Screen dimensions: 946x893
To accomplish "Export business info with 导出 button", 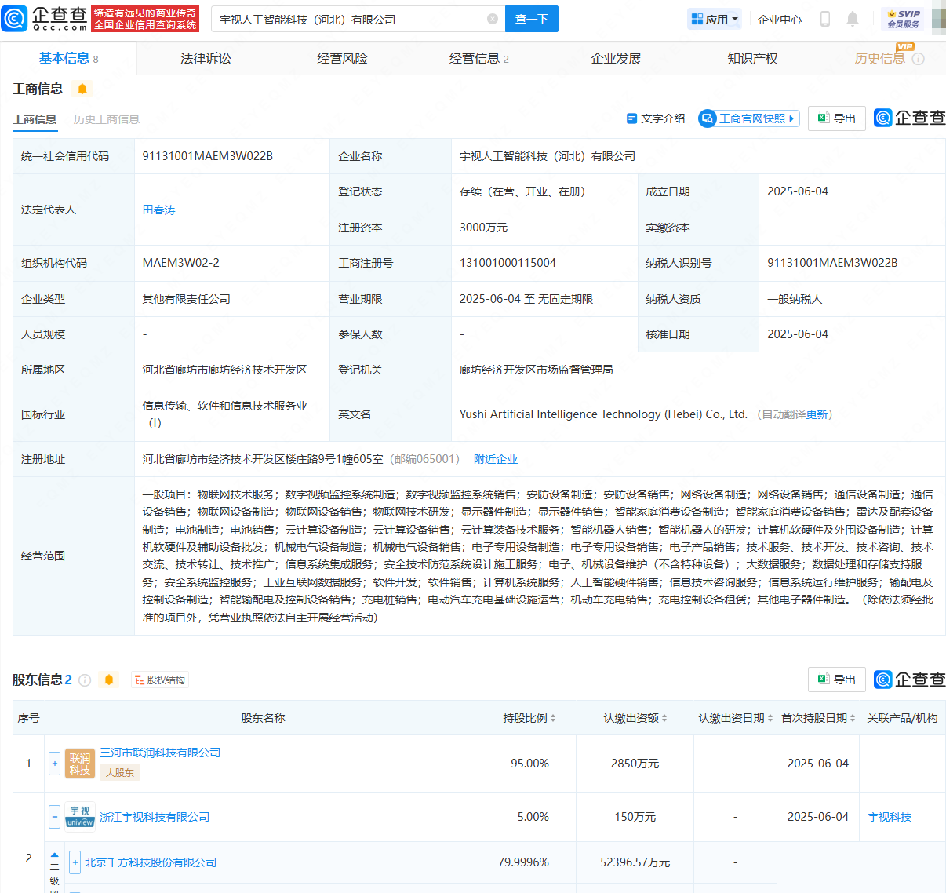I will tap(837, 118).
